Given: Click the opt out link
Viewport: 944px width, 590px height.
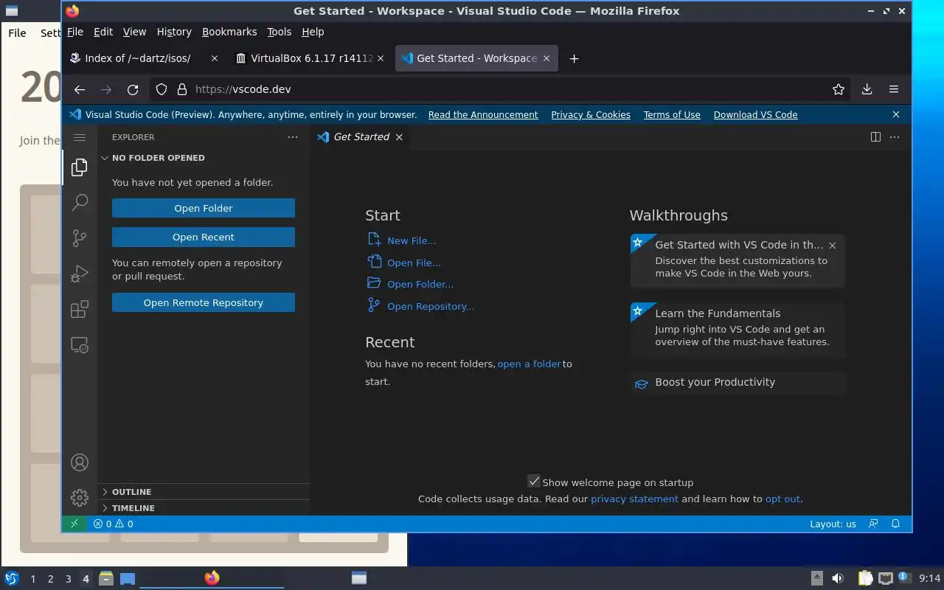Looking at the screenshot, I should click(782, 499).
